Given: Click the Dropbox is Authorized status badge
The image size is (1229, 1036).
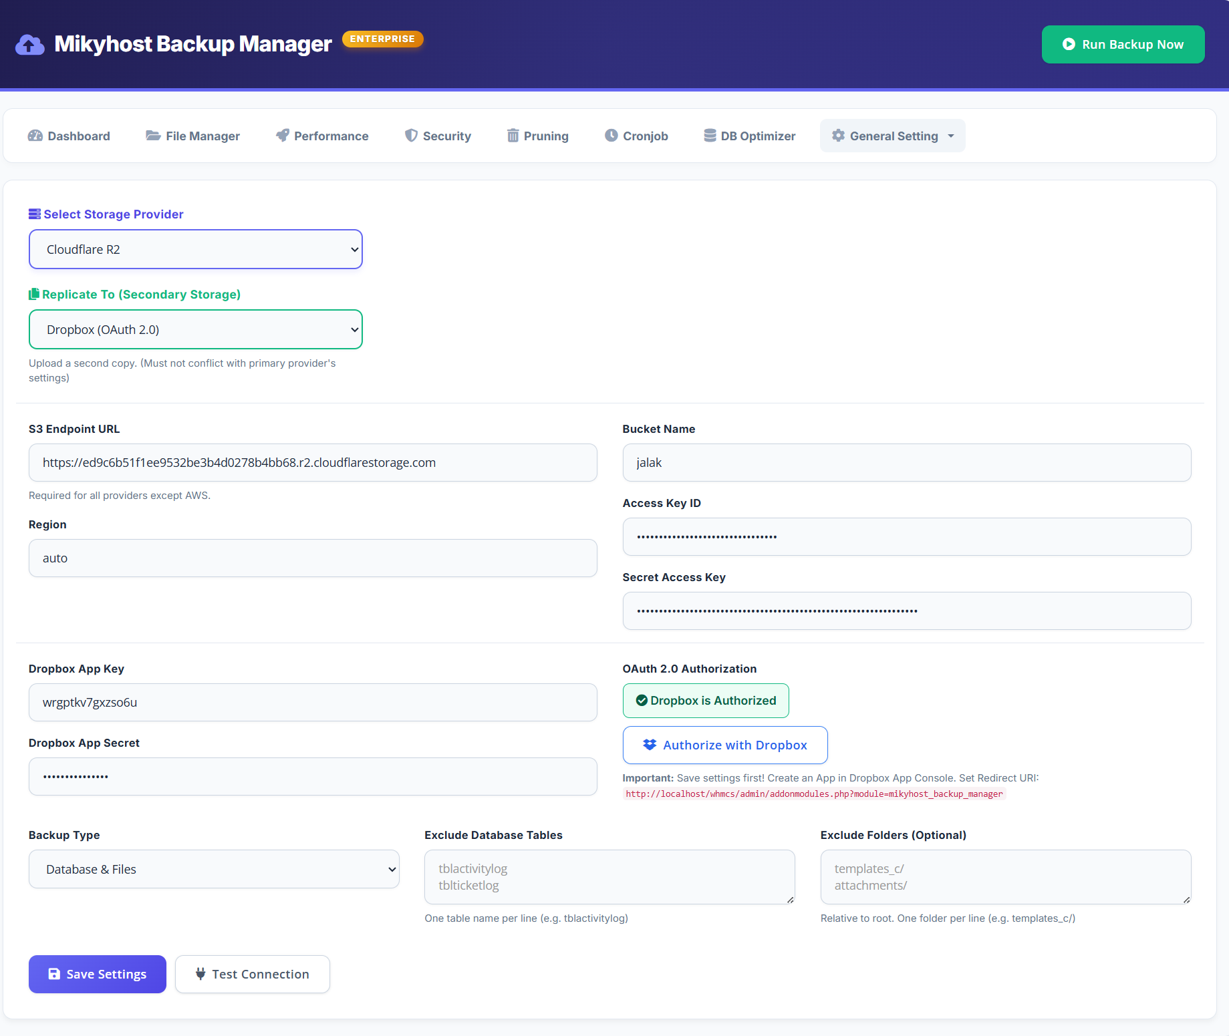Looking at the screenshot, I should (706, 701).
